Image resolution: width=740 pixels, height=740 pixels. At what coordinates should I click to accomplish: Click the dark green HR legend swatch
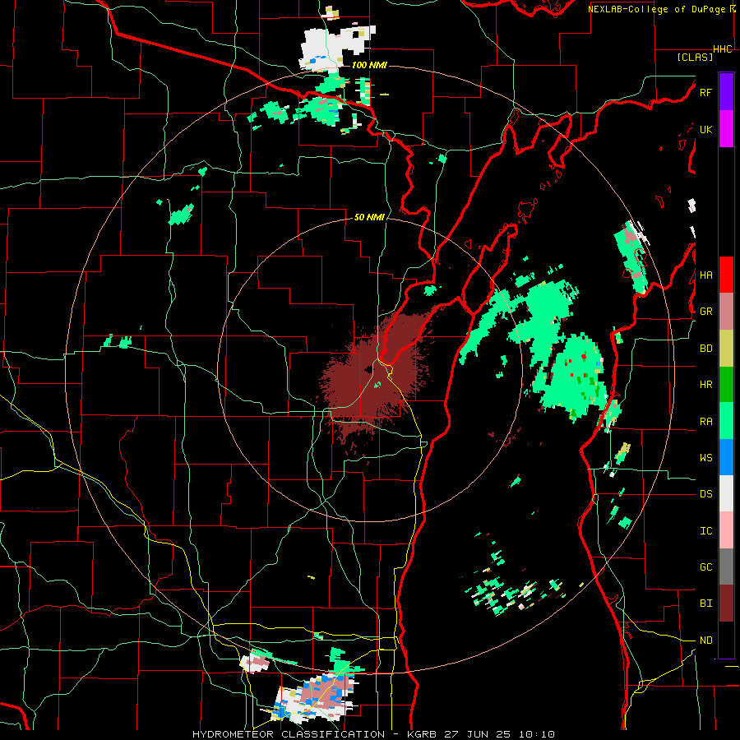coord(726,384)
